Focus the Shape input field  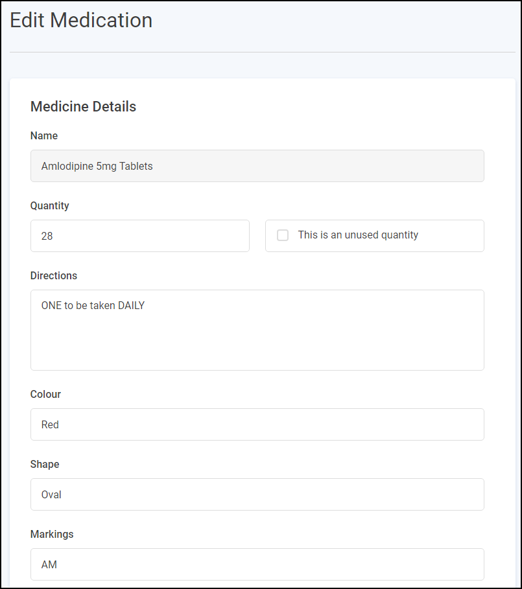[x=257, y=494]
